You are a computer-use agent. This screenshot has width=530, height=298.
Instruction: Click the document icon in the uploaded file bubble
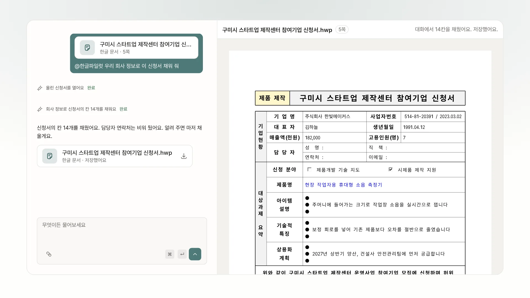pyautogui.click(x=87, y=48)
